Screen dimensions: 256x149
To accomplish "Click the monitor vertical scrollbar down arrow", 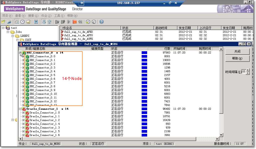I will [x=221, y=135].
